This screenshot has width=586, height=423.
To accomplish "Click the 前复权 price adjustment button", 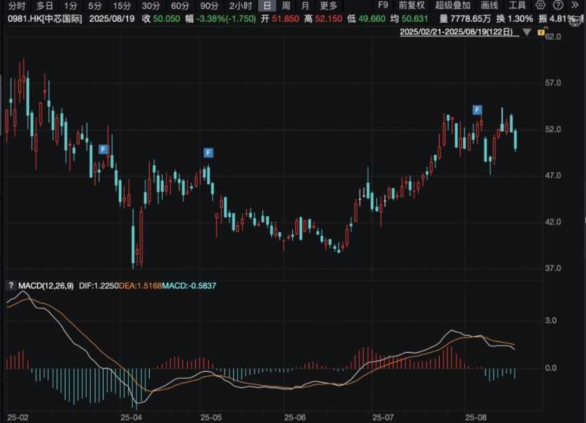I will (x=412, y=5).
